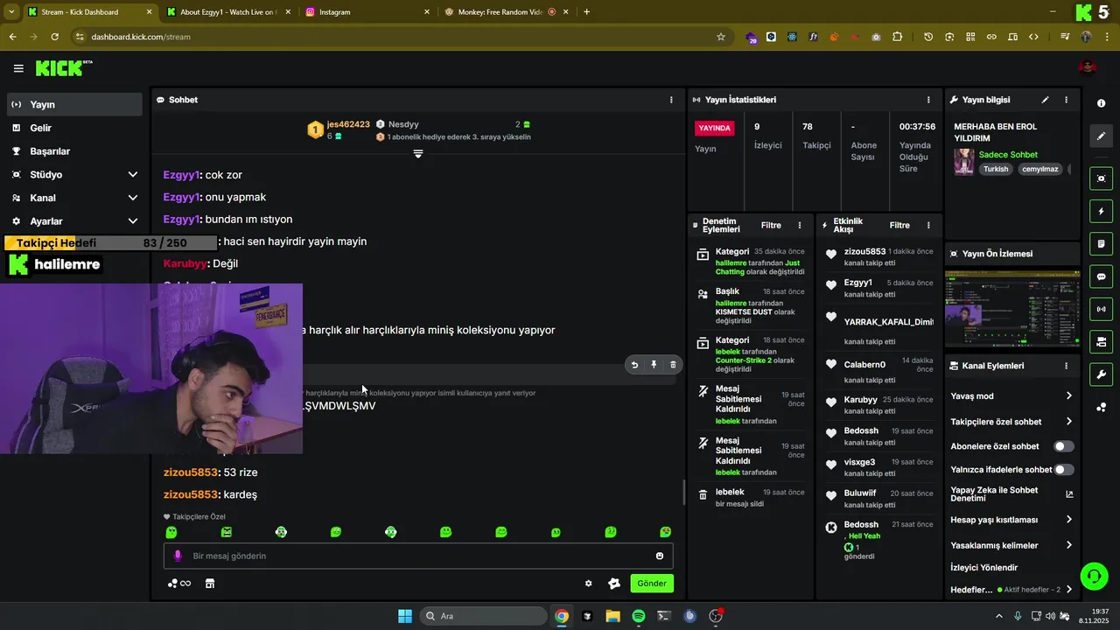Click the broadcast signal icon in right rail
1120x630 pixels.
click(1101, 309)
